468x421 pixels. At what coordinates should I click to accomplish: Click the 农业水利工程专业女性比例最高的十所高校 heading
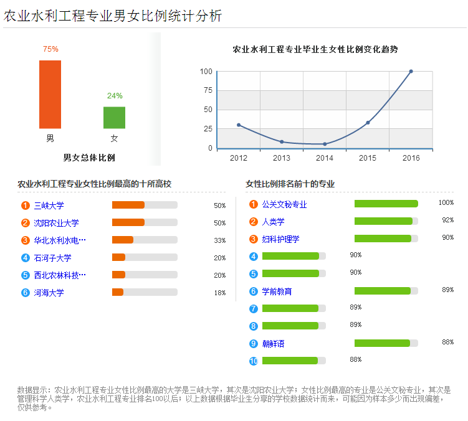tap(94, 184)
